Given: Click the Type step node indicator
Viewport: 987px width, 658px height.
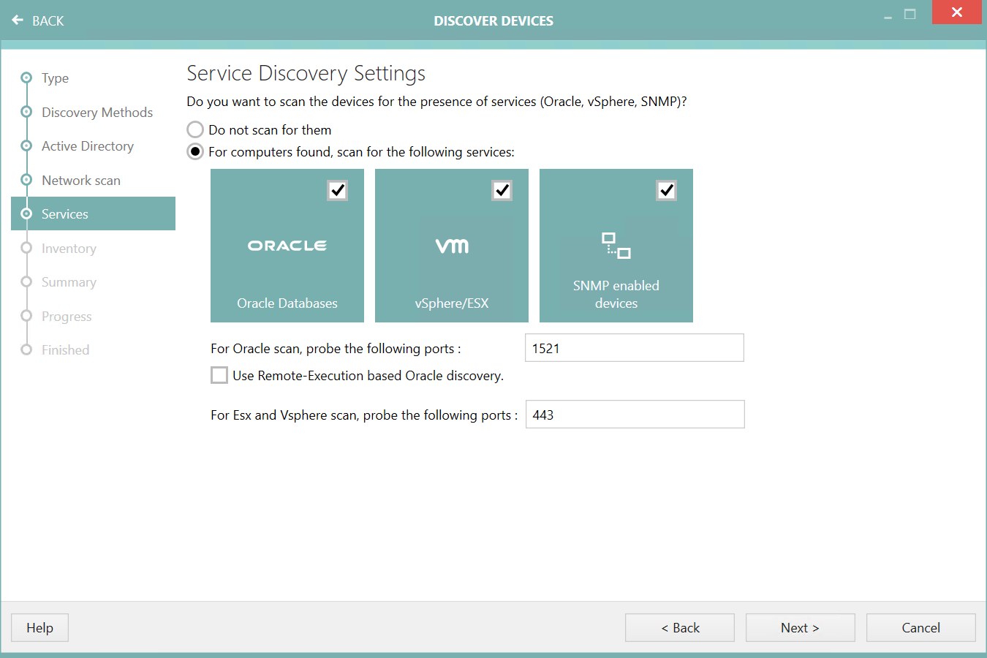Looking at the screenshot, I should tap(26, 77).
